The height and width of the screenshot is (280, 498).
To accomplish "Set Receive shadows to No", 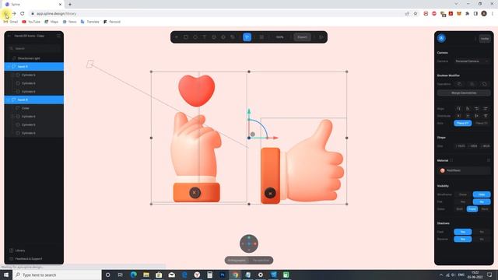I will pyautogui.click(x=482, y=239).
